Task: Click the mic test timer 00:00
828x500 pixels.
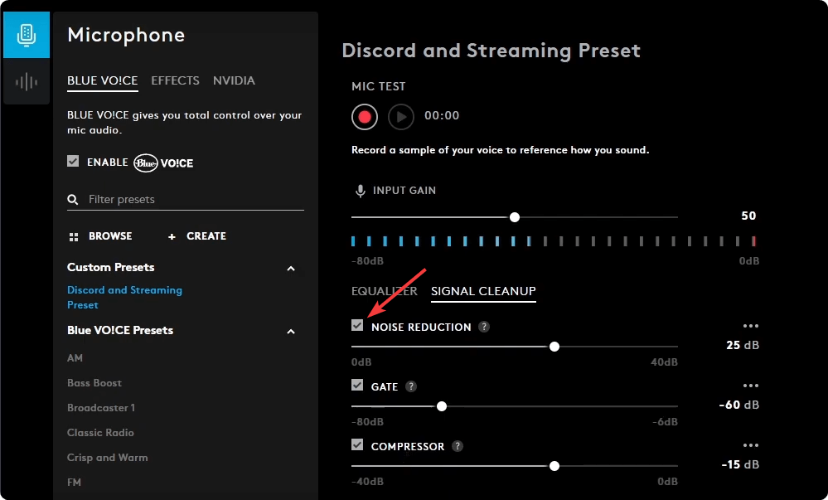Action: point(442,116)
